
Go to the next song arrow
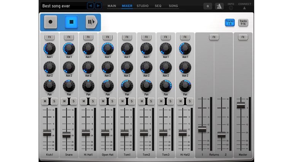click(98, 6)
